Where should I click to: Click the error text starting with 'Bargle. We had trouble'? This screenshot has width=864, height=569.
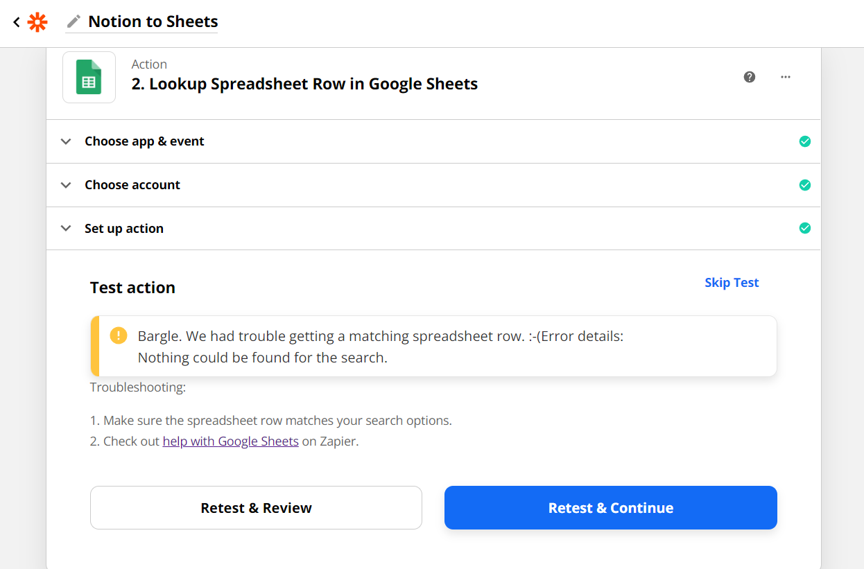[381, 347]
